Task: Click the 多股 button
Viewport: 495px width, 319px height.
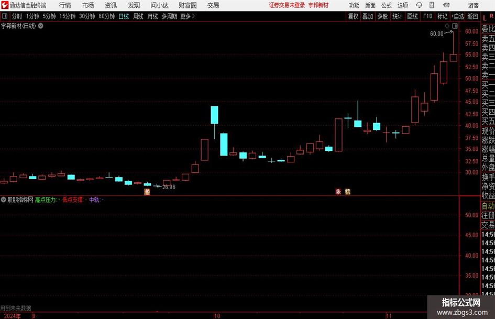Action: (x=382, y=16)
